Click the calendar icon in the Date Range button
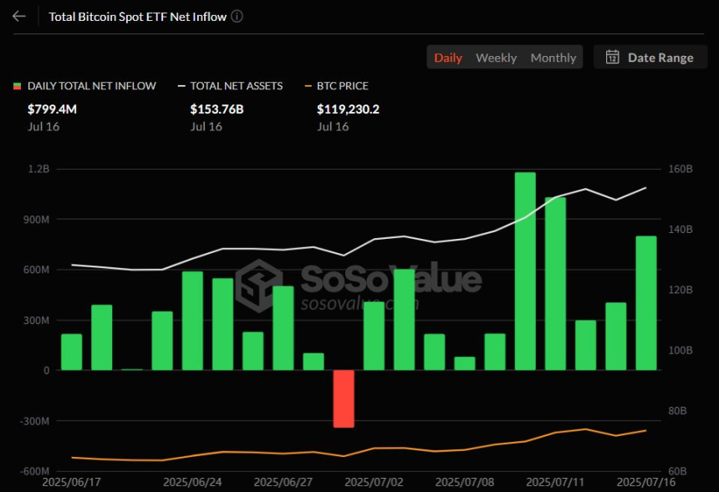Viewport: 719px width, 492px height. (x=613, y=57)
